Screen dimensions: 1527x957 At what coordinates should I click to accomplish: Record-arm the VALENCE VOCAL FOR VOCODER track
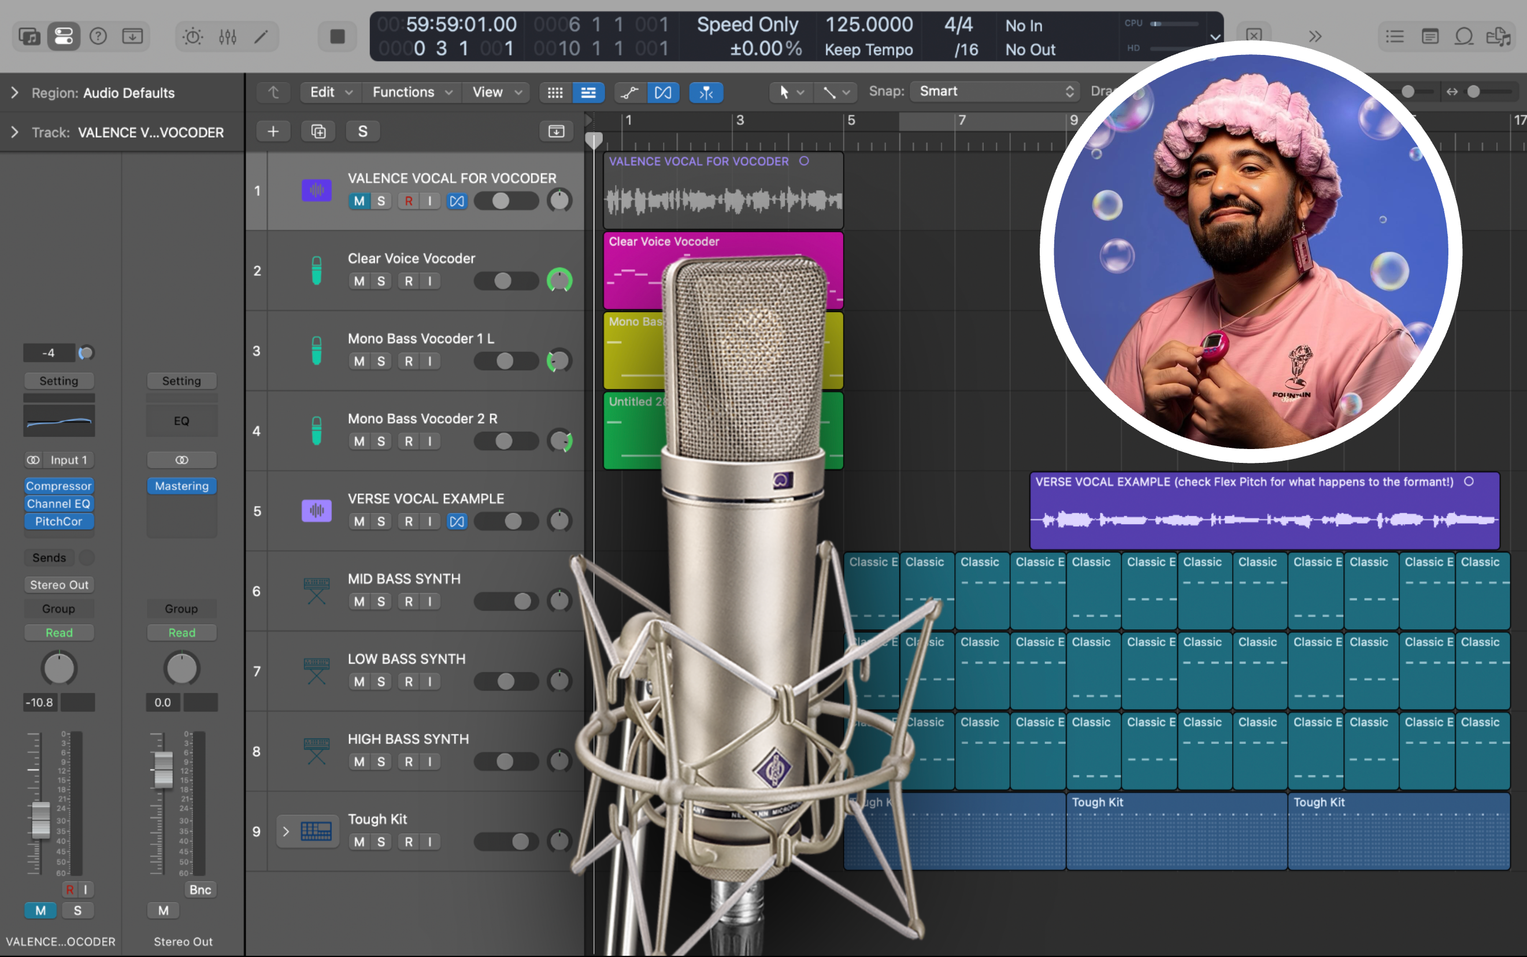(x=408, y=201)
